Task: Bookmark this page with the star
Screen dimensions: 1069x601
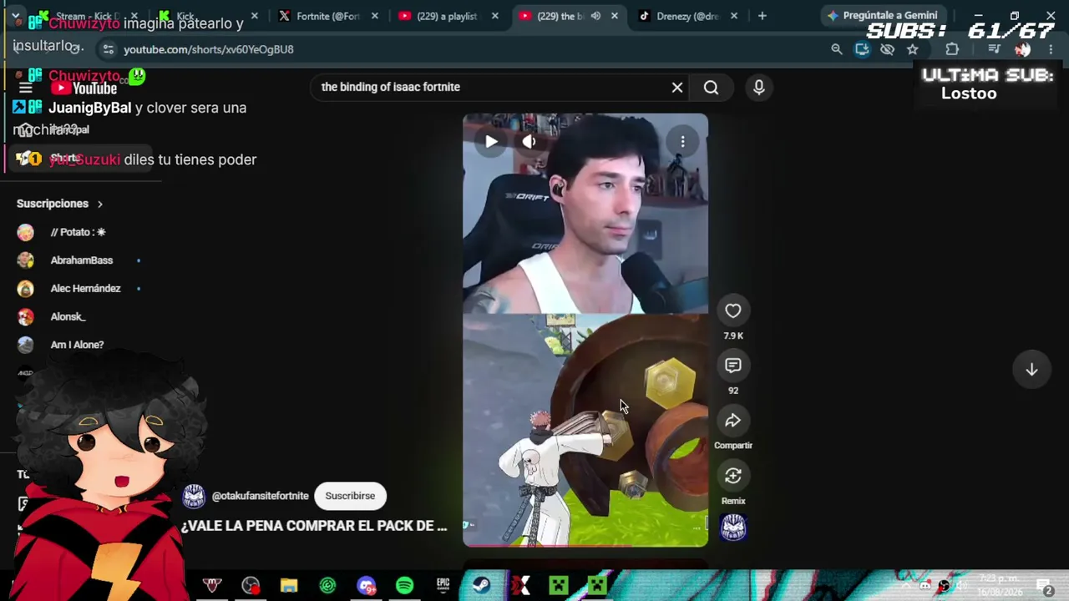Action: pos(912,49)
